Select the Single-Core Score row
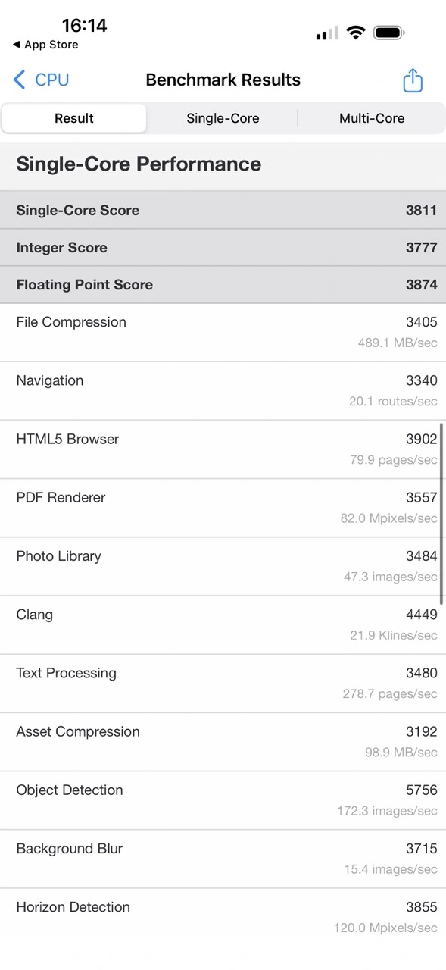Screen dimensions: 446x970 pyautogui.click(x=223, y=211)
